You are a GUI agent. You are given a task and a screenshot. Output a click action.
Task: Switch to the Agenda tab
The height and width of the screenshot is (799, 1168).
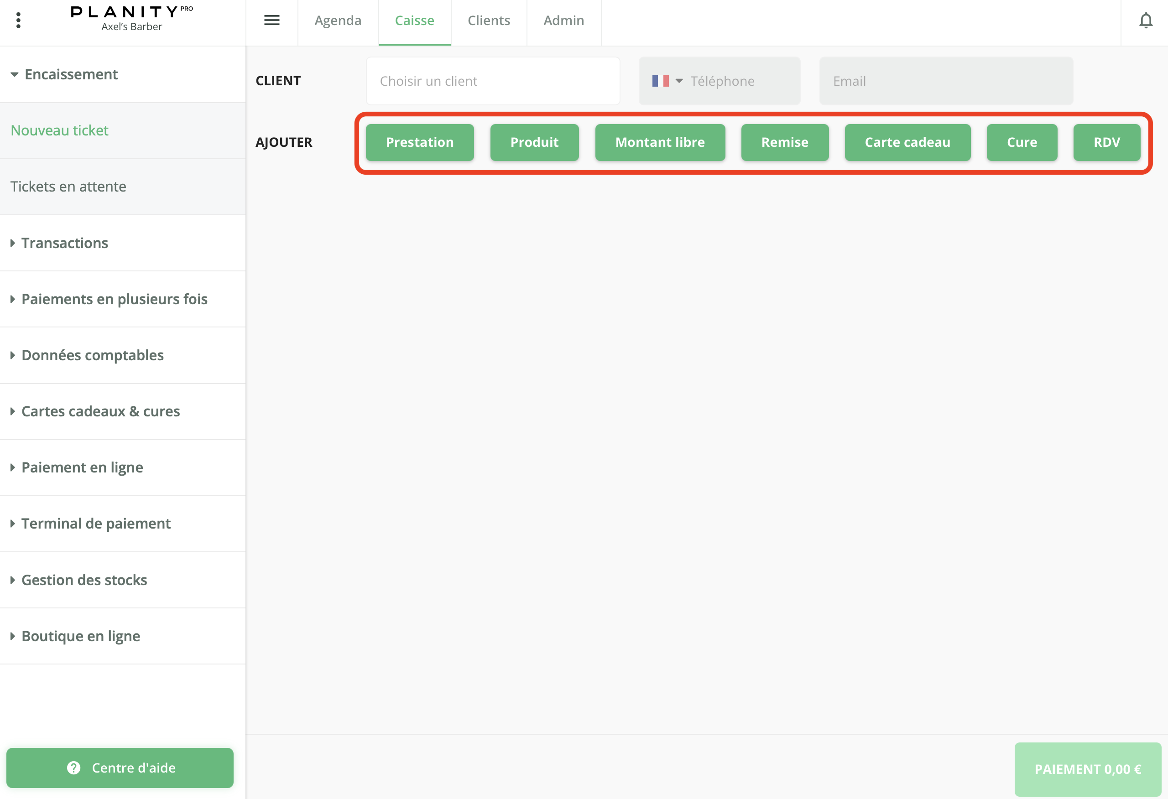[x=338, y=21]
